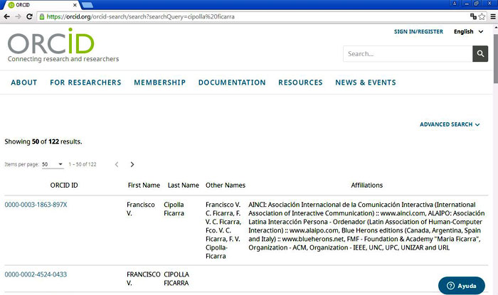Click the user profile icon in title bar

point(455,4)
